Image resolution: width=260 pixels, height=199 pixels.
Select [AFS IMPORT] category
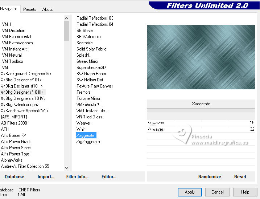[x=14, y=117]
